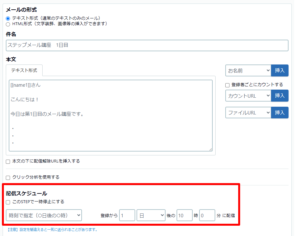Screen dimensions: 295x236
Task: Click the 【注意】設定を間違えると warning text
Action: (52, 230)
